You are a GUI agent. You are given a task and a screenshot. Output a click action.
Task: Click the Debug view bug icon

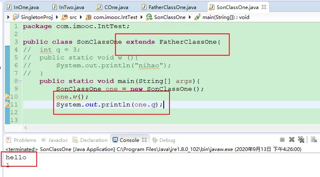(155, 140)
